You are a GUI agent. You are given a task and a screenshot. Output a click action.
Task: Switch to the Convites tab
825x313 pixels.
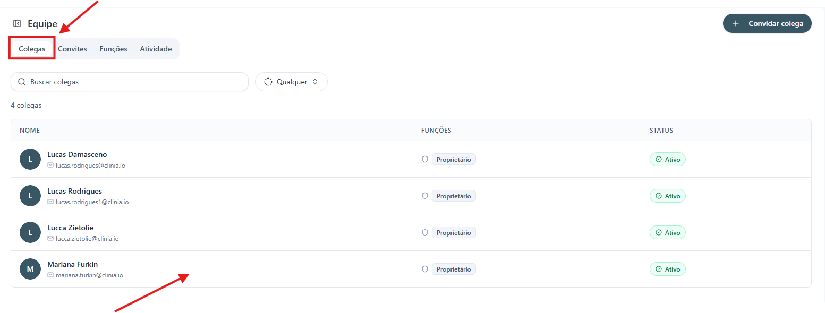pos(72,49)
